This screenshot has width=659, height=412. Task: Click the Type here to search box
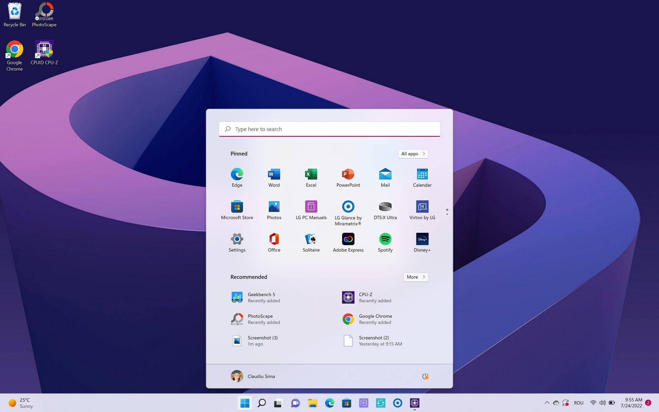click(329, 129)
